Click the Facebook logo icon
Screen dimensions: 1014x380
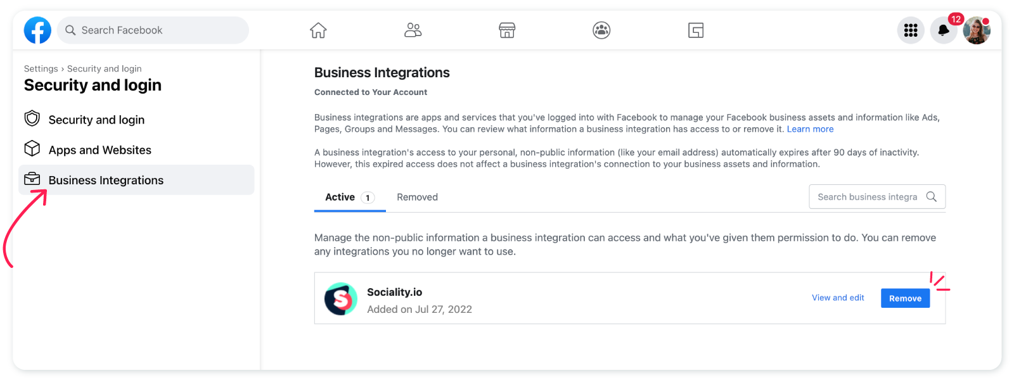37,30
